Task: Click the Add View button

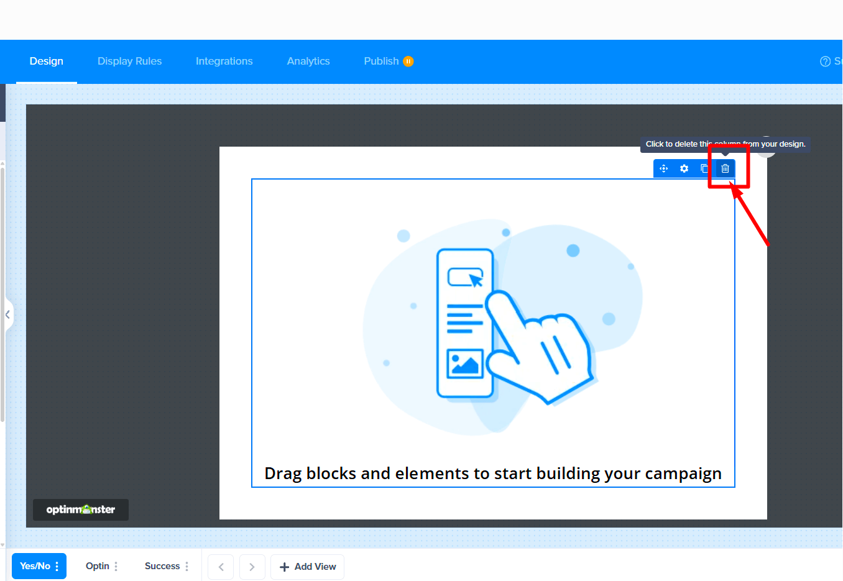Action: tap(307, 567)
